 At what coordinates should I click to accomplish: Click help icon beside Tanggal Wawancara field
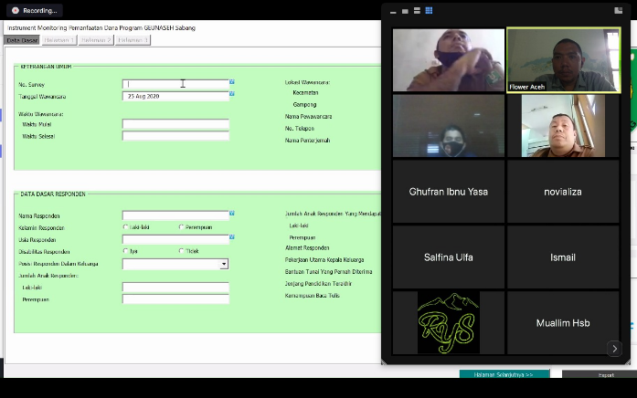(232, 95)
